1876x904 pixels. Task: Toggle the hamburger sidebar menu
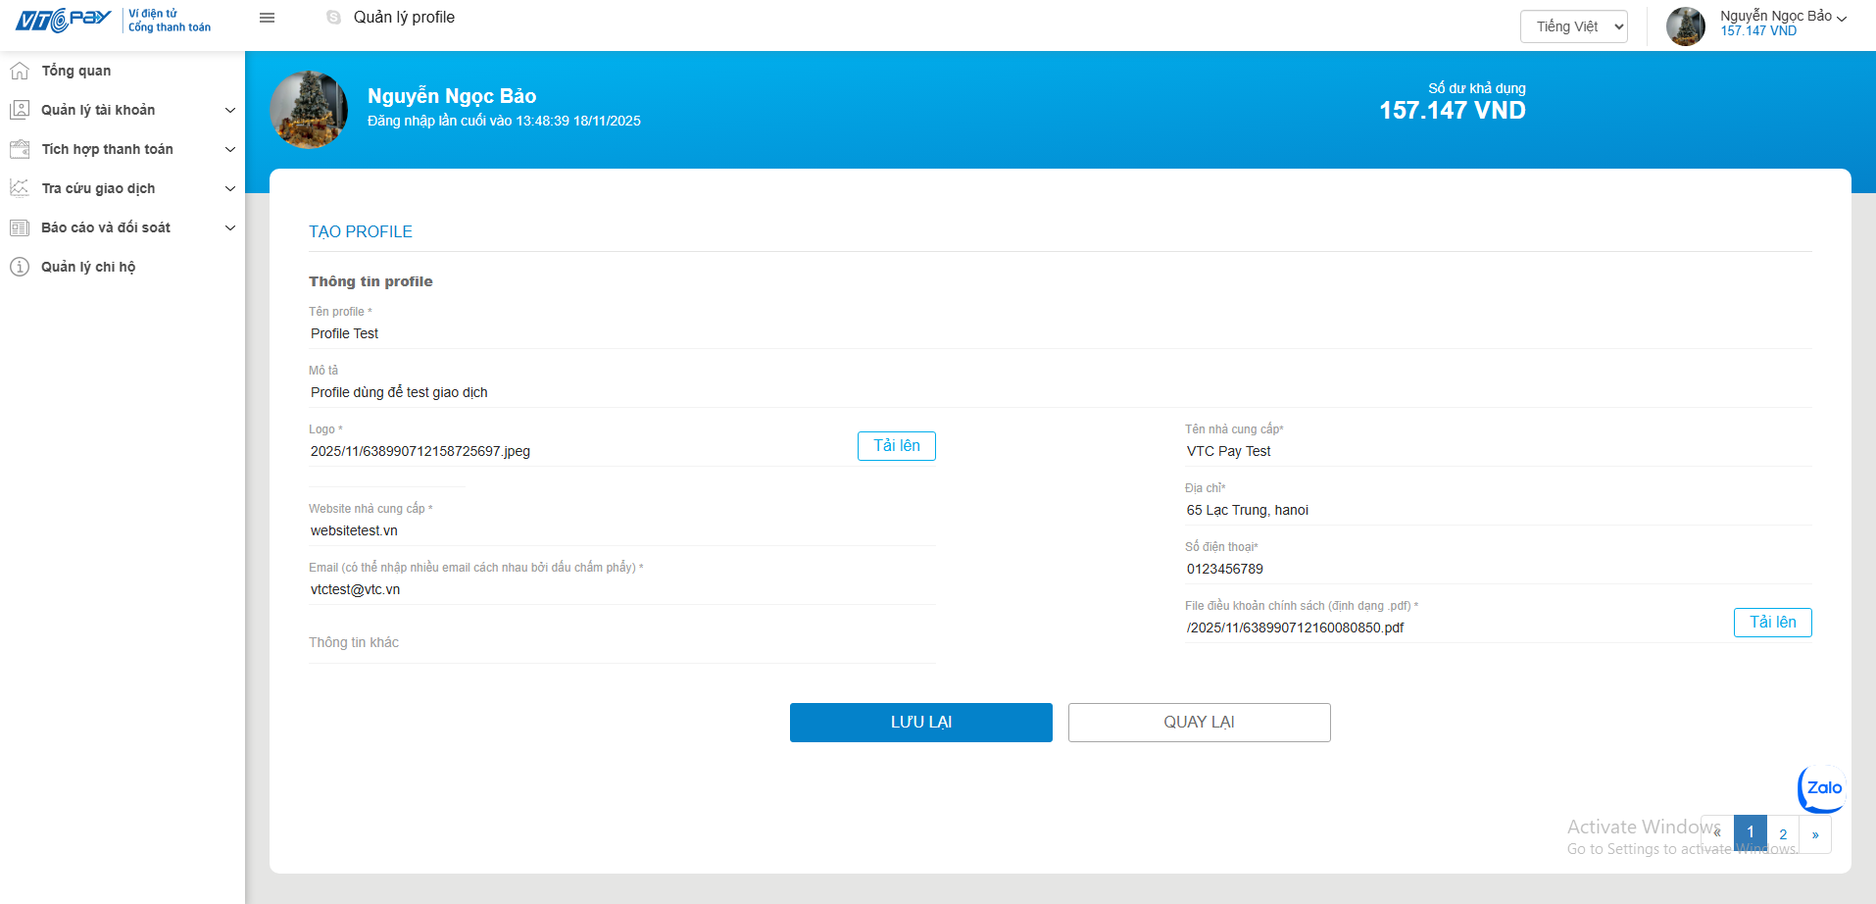point(267,18)
